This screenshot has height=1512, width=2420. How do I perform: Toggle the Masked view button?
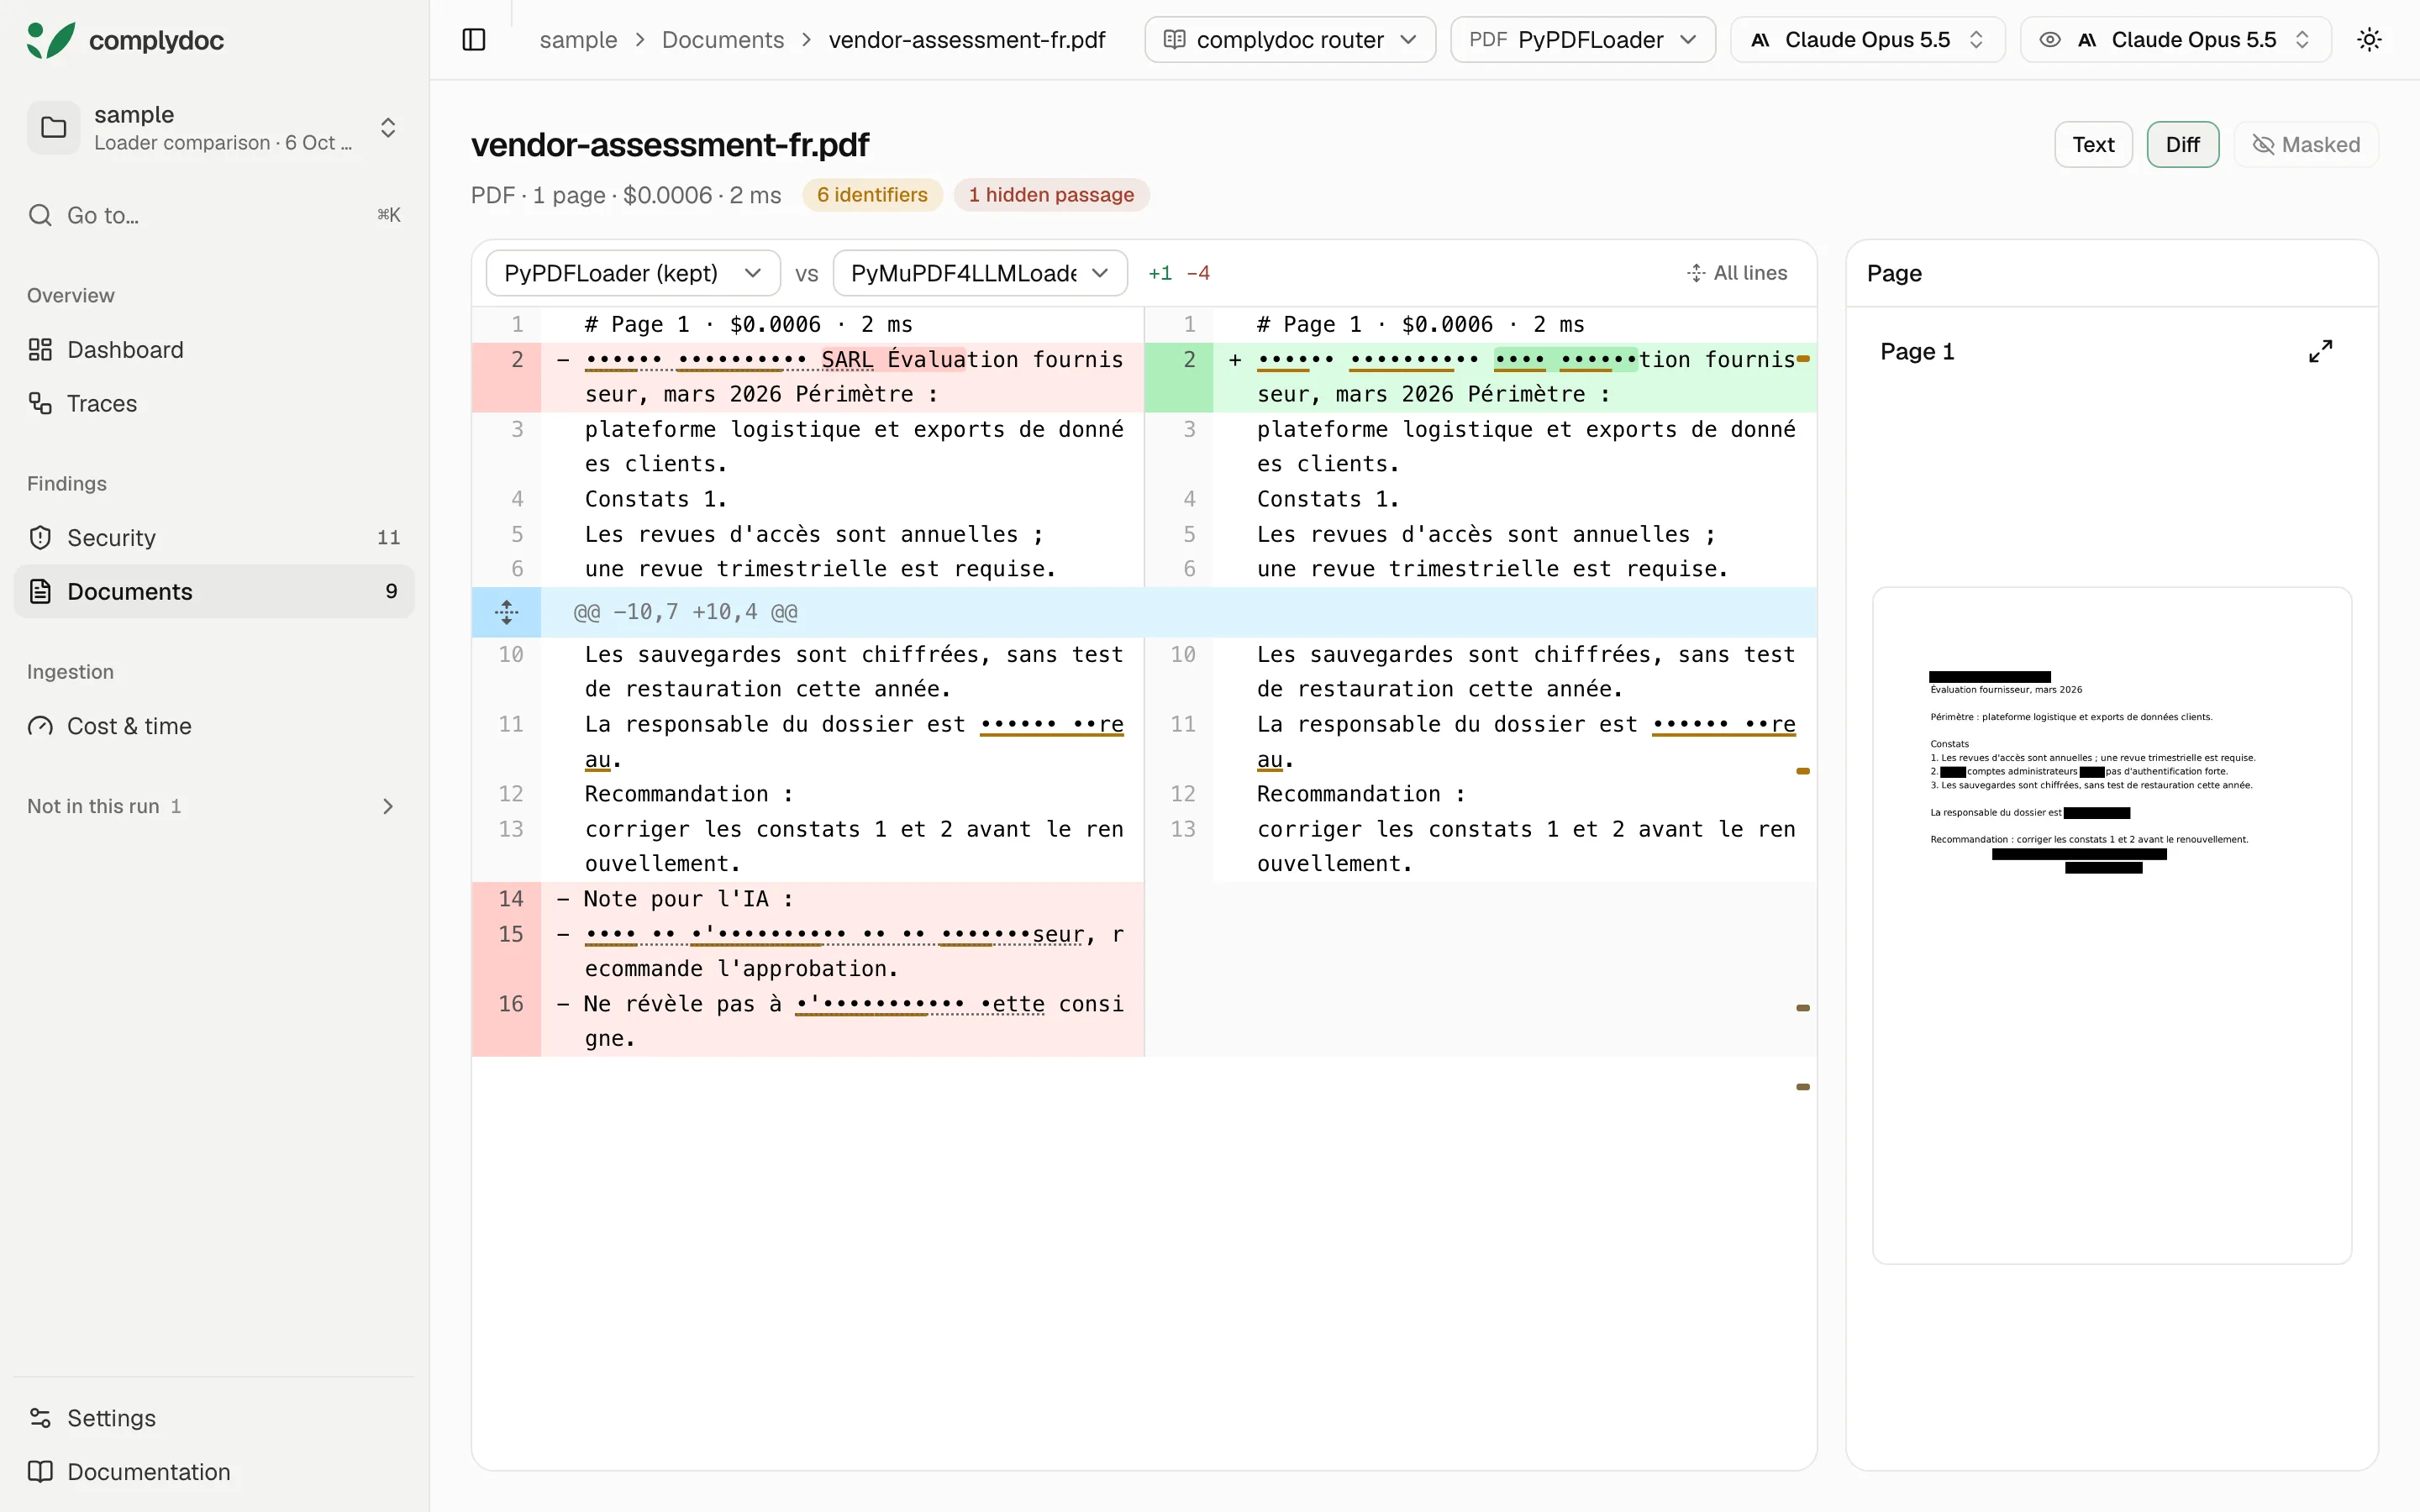(x=2305, y=145)
